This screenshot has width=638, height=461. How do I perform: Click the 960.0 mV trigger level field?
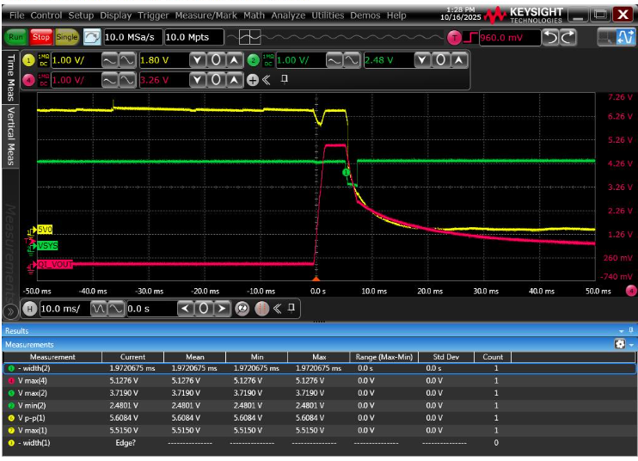pos(510,38)
